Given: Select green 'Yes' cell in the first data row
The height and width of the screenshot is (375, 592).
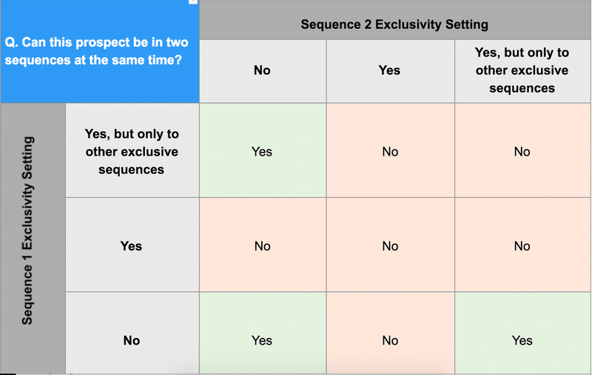Looking at the screenshot, I should click(x=263, y=150).
